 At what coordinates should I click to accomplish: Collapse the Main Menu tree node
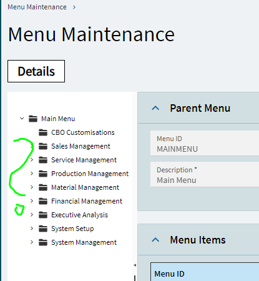(22, 119)
